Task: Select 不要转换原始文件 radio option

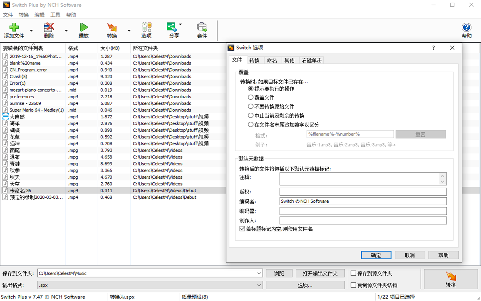Action: tap(251, 106)
